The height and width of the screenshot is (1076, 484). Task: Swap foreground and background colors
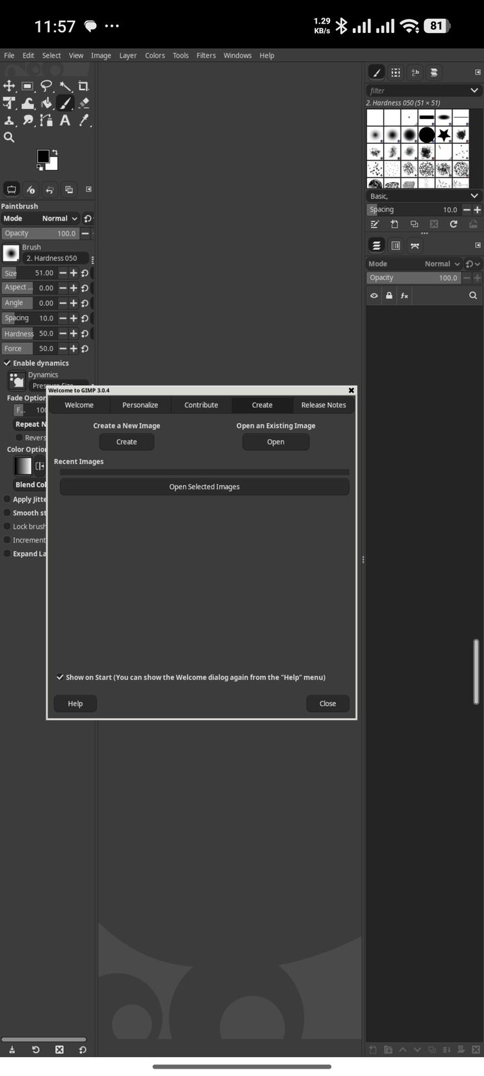(54, 152)
